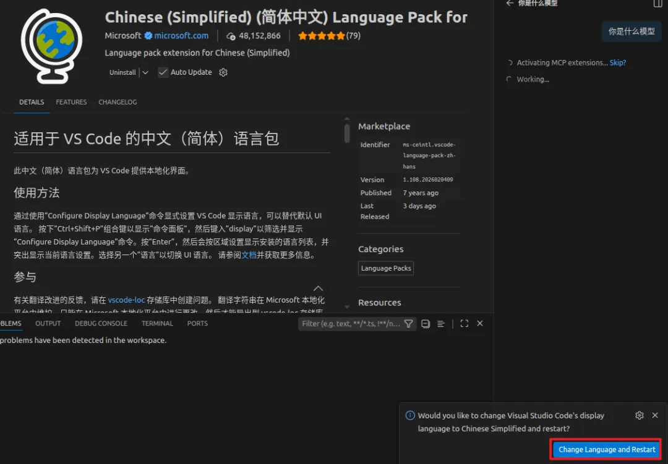This screenshot has width=668, height=464.
Task: Click the verified publisher badge icon
Action: tap(148, 36)
